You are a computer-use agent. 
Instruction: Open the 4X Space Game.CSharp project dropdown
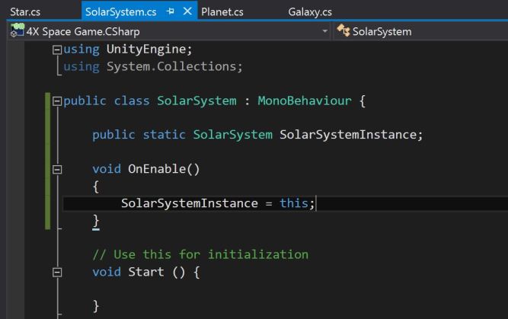(x=325, y=32)
